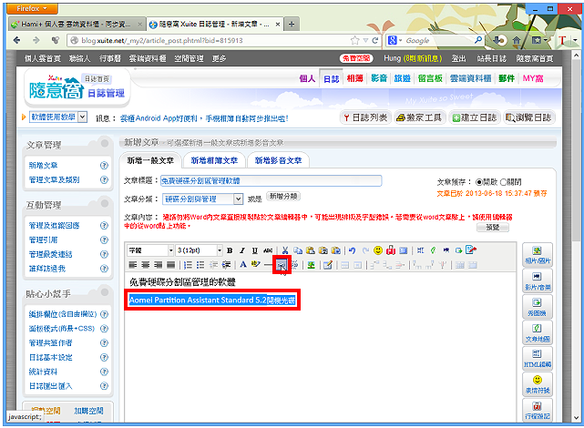Viewport: 584px width, 428px height.
Task: Click 瀏覽日誌 button
Action: point(528,118)
